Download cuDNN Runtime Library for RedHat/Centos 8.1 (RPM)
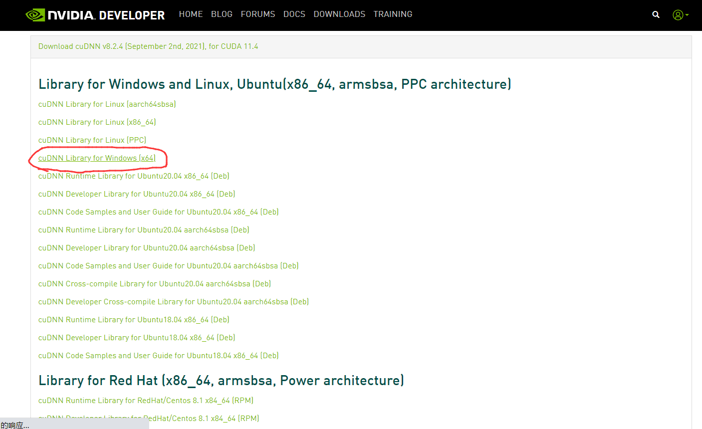 pyautogui.click(x=146, y=401)
